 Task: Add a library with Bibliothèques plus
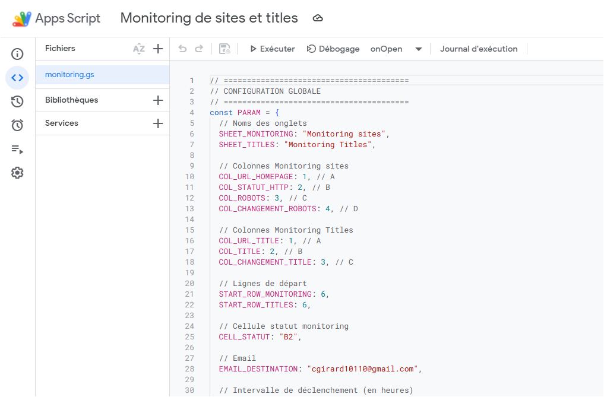pos(158,100)
